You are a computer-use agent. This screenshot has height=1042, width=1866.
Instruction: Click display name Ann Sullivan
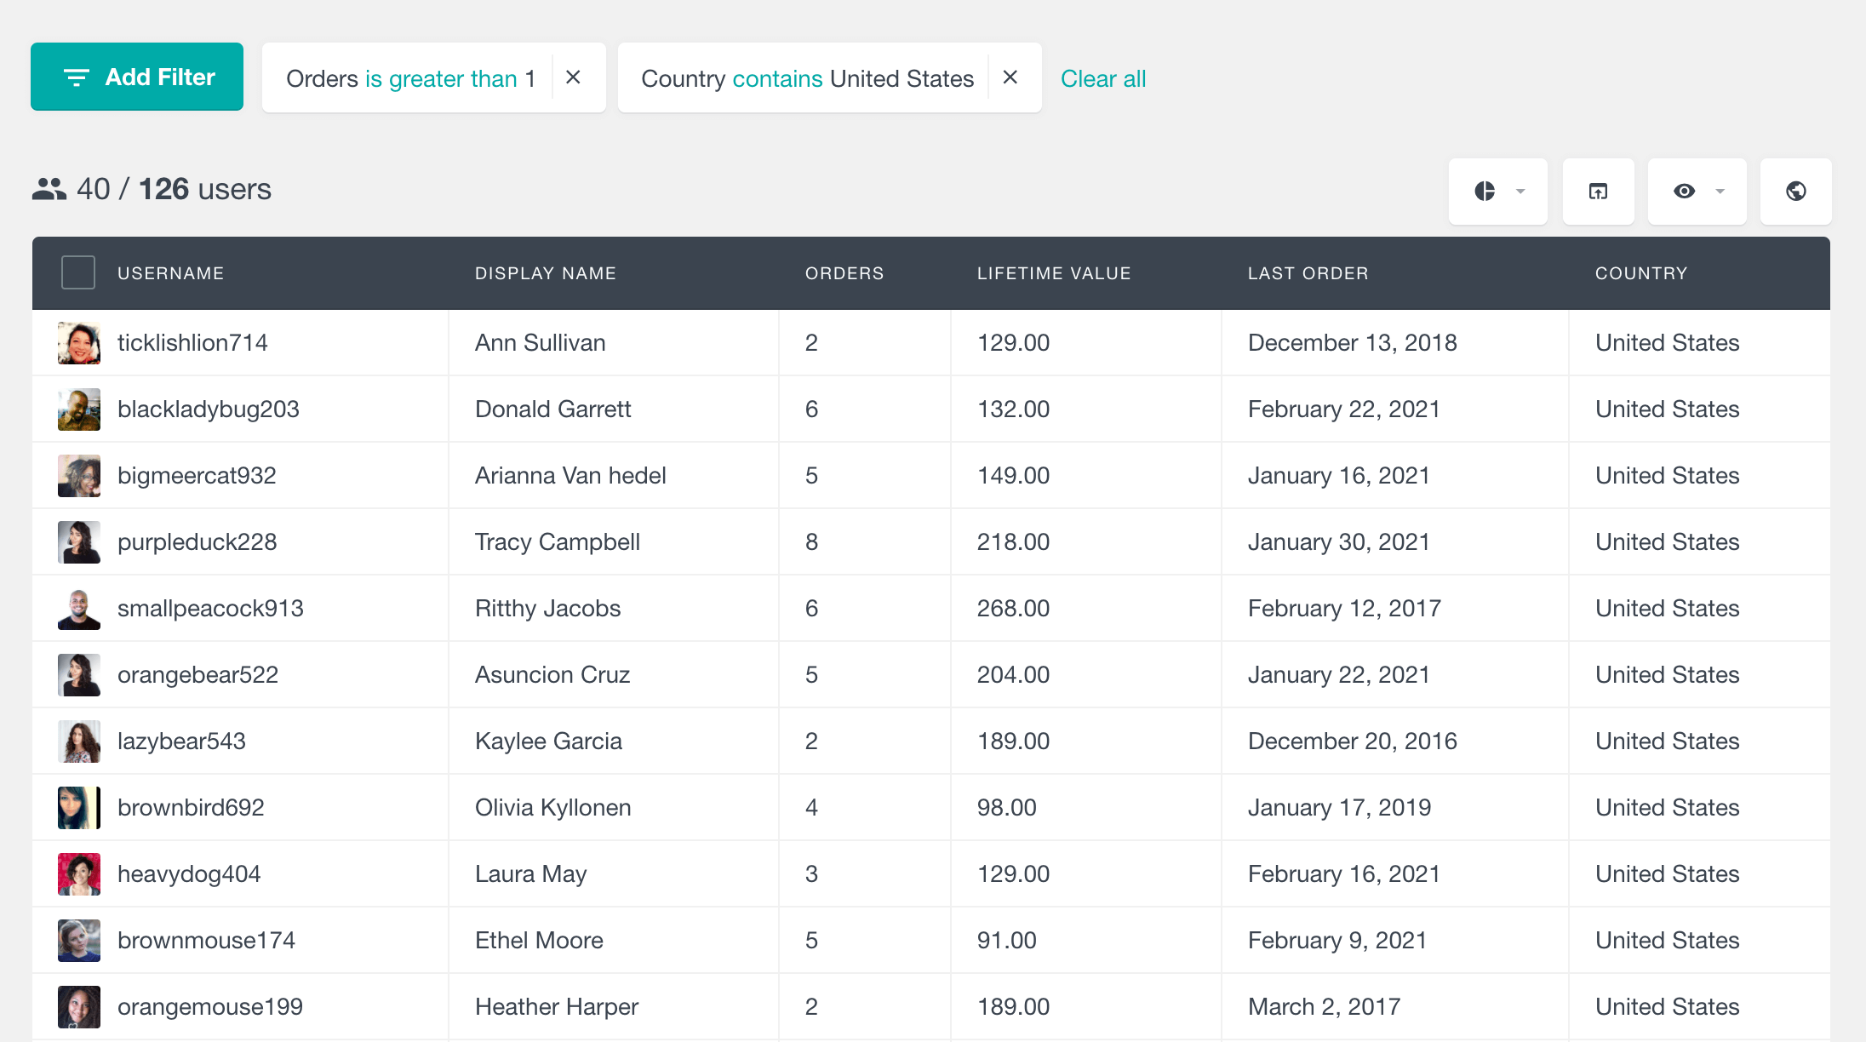(541, 342)
